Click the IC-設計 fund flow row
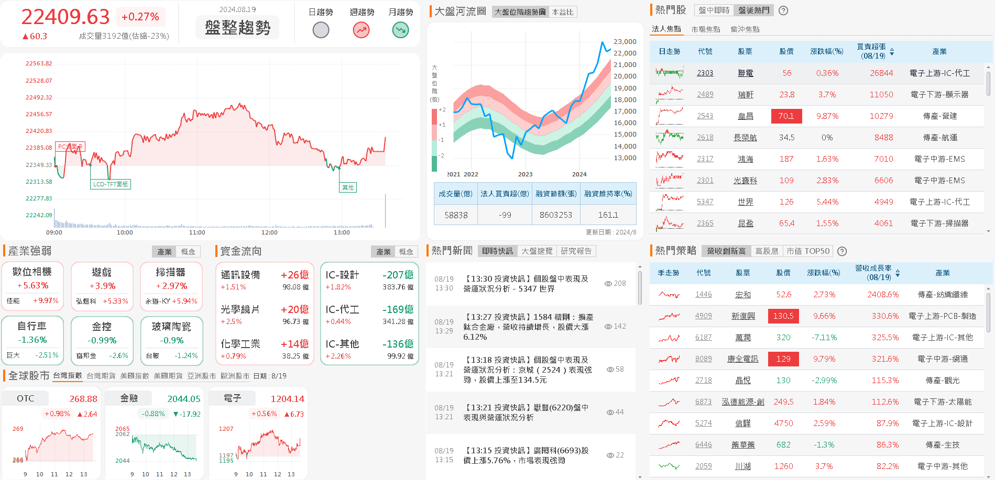The height and width of the screenshot is (480, 995). (x=369, y=280)
